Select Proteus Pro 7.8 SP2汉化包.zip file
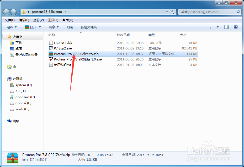This screenshot has height=167, width=244. (x=123, y=54)
